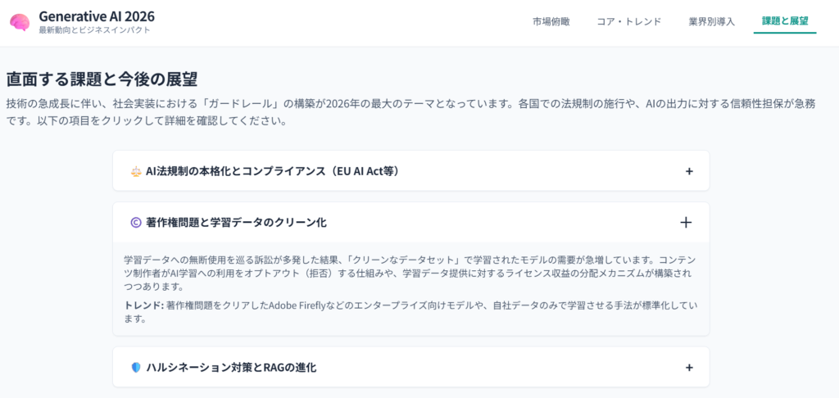This screenshot has height=398, width=839.
Task: Expand ハルシネーション対策 section using its plus icon
Action: point(689,368)
